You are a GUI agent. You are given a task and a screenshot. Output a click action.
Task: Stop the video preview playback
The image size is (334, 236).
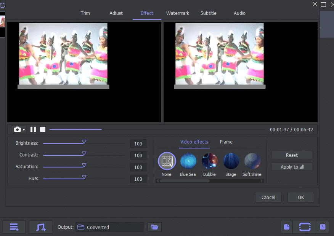43,129
